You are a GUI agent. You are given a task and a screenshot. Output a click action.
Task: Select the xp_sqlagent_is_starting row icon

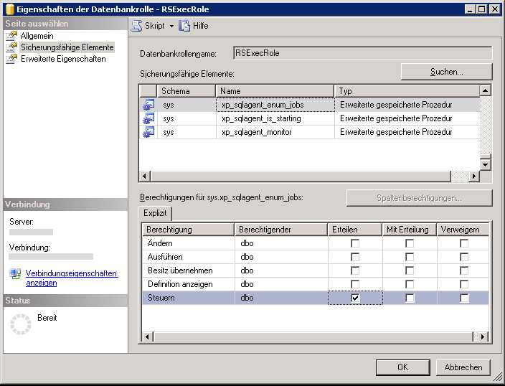tap(148, 118)
